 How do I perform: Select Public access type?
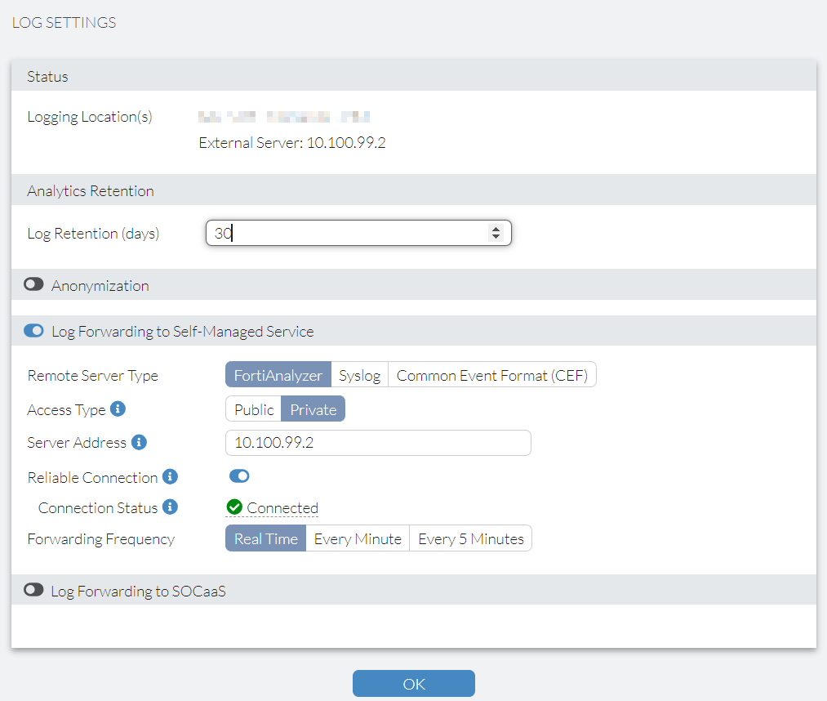(x=252, y=409)
